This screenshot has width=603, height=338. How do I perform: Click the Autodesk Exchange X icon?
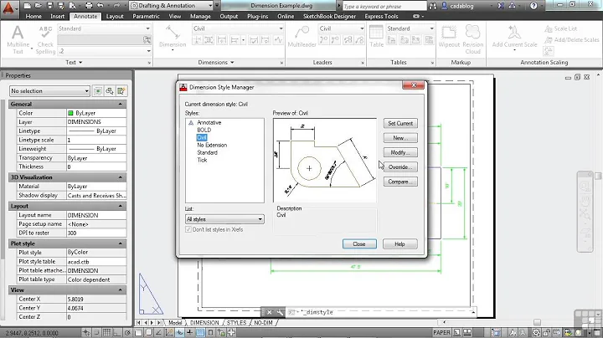click(501, 6)
